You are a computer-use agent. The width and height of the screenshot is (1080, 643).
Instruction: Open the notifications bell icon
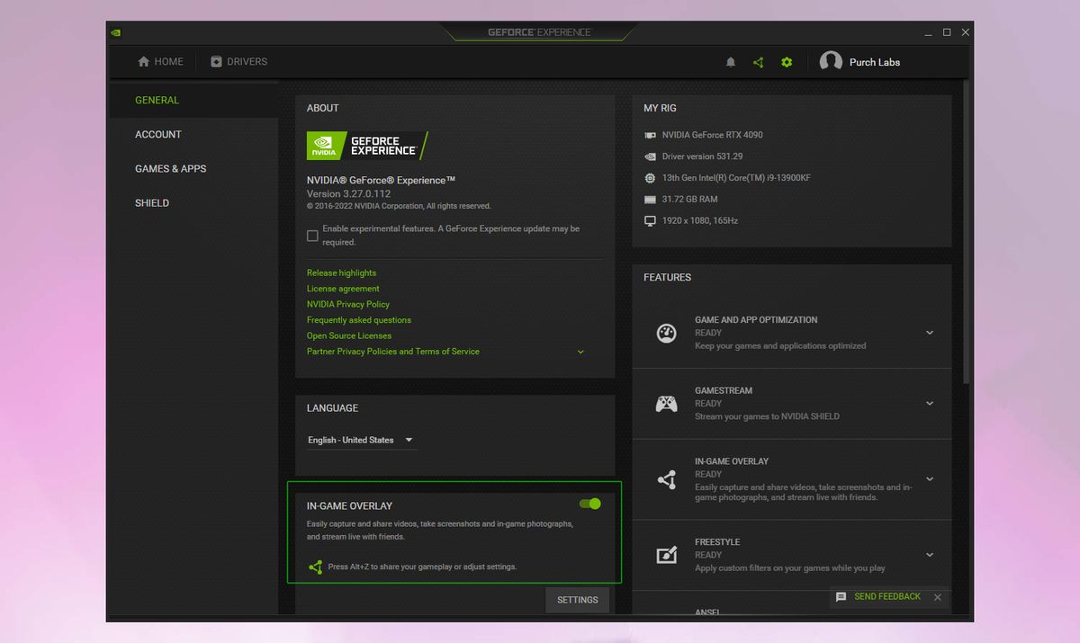point(731,62)
